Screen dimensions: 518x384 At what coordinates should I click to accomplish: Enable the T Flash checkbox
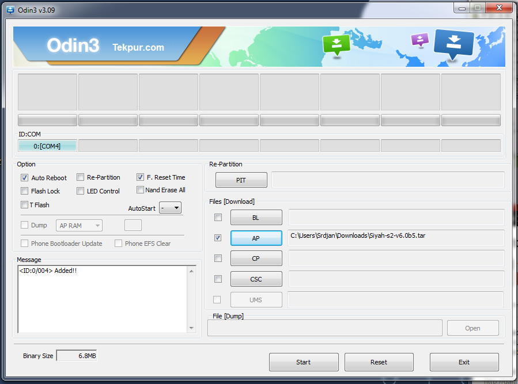click(x=24, y=205)
